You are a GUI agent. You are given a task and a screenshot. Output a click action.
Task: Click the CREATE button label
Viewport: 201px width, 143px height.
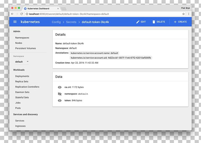click(183, 22)
